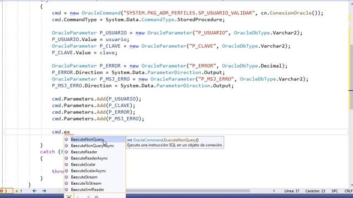353x198 pixels.
Task: Click the "P_MSJ_ERRO" string literal
Action: pos(216,79)
